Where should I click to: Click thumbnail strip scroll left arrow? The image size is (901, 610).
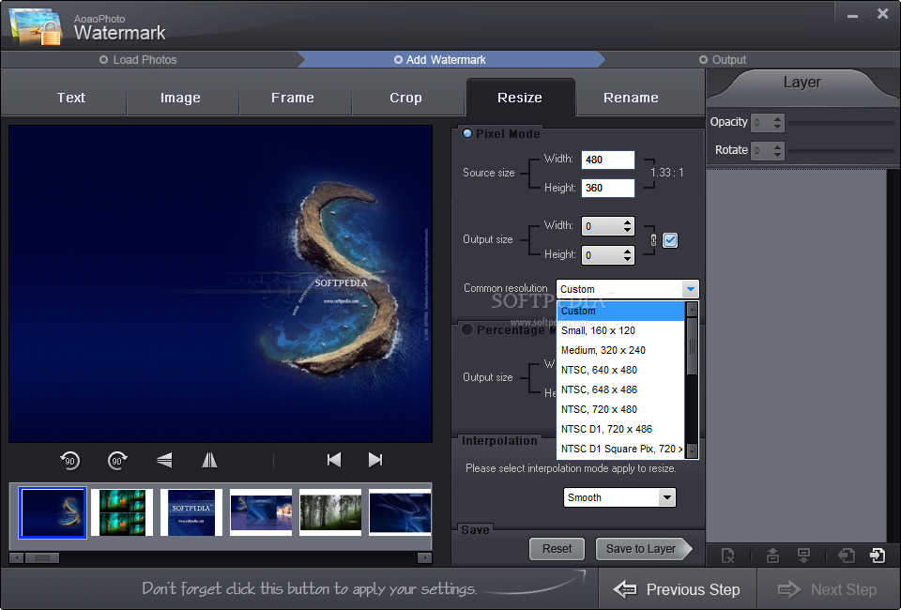click(x=17, y=557)
